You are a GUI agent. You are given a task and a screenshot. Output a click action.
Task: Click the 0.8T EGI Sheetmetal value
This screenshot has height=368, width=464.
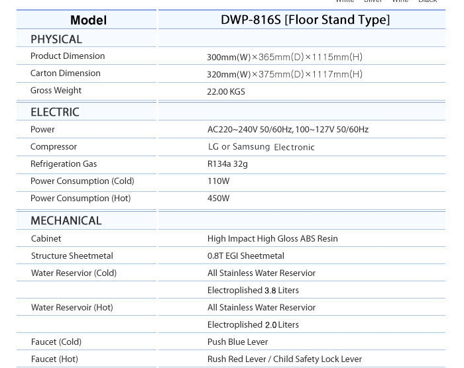click(245, 256)
